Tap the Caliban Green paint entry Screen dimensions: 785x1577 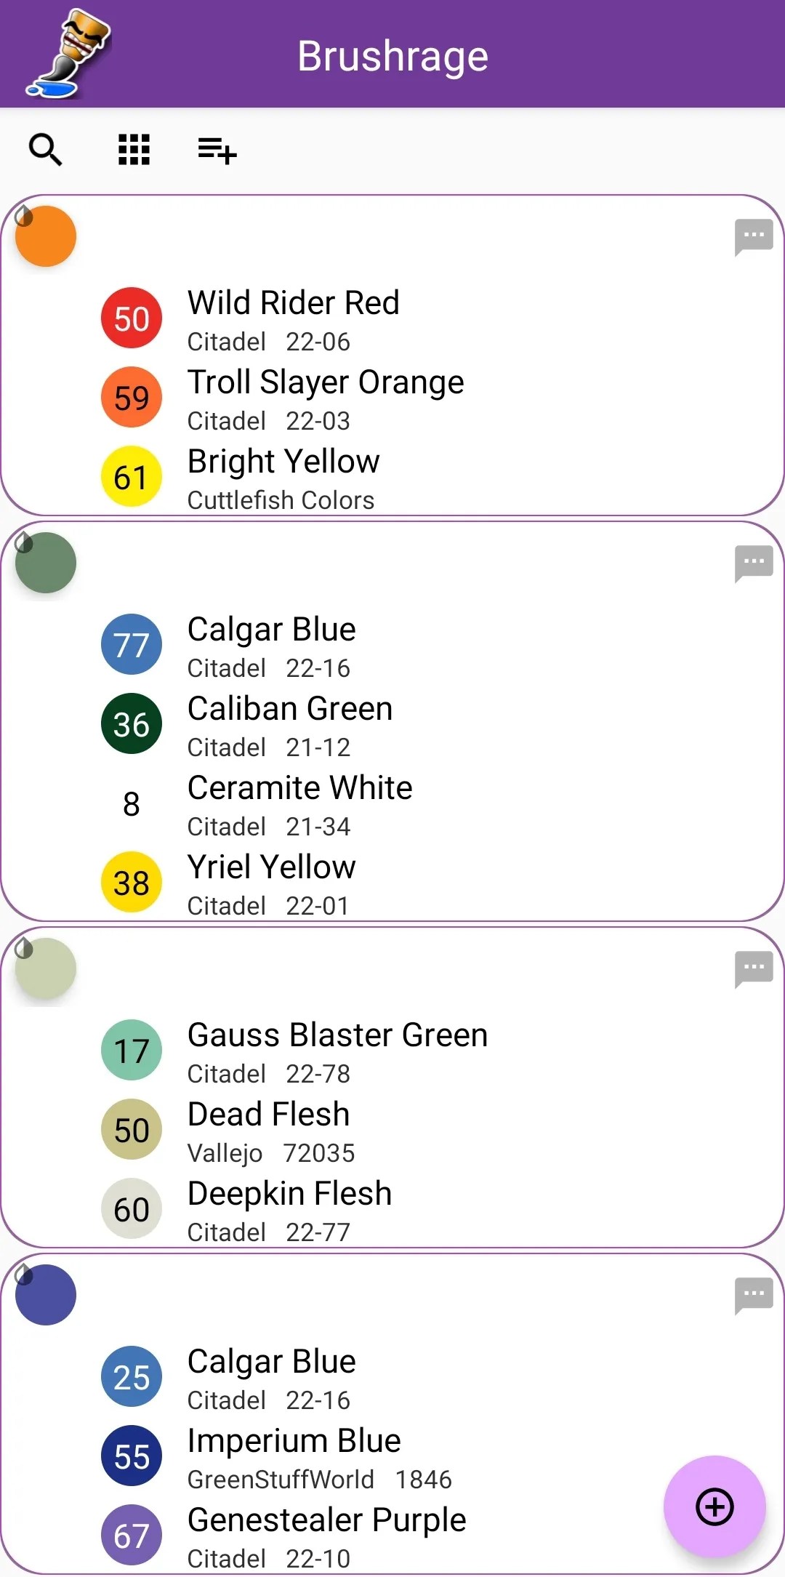click(290, 723)
